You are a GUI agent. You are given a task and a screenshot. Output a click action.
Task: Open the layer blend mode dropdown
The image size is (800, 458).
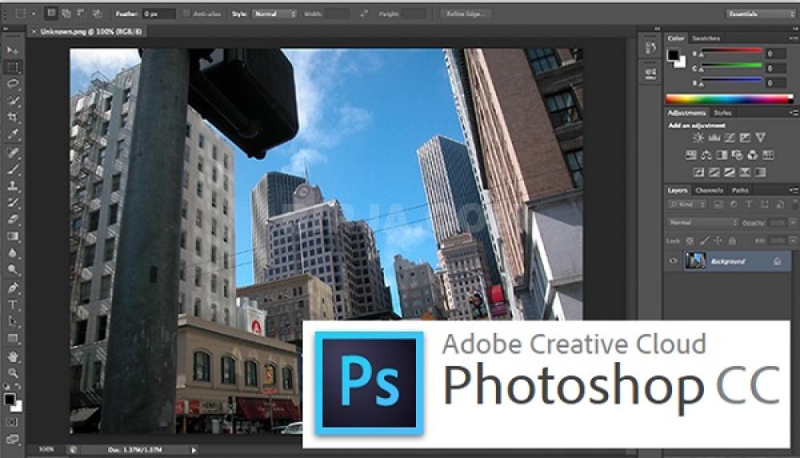click(702, 222)
